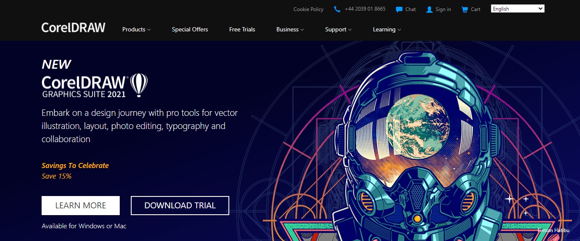
Task: Click the LEARN MORE button
Action: [x=81, y=205]
